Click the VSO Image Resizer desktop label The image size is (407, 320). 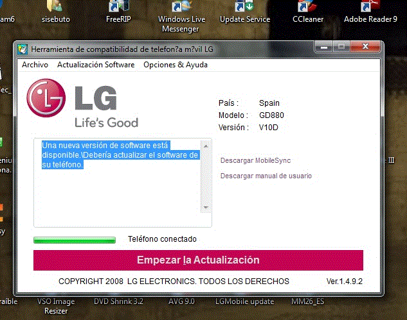[56, 306]
